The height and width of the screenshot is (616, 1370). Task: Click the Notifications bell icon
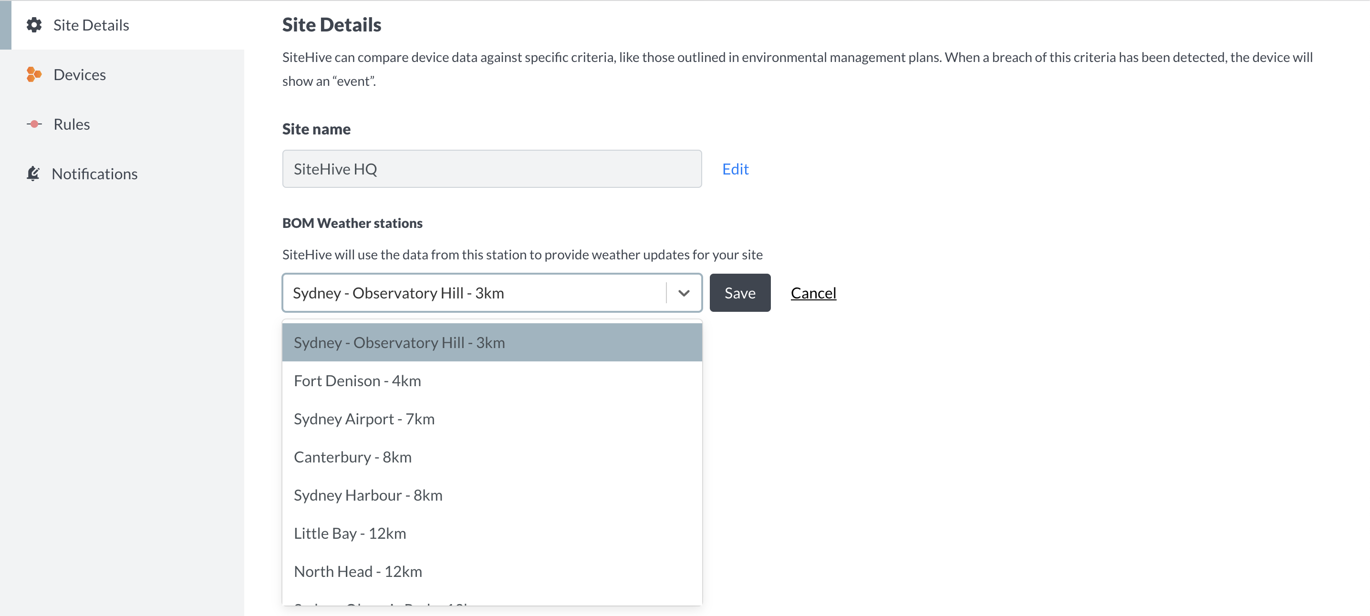(x=33, y=173)
